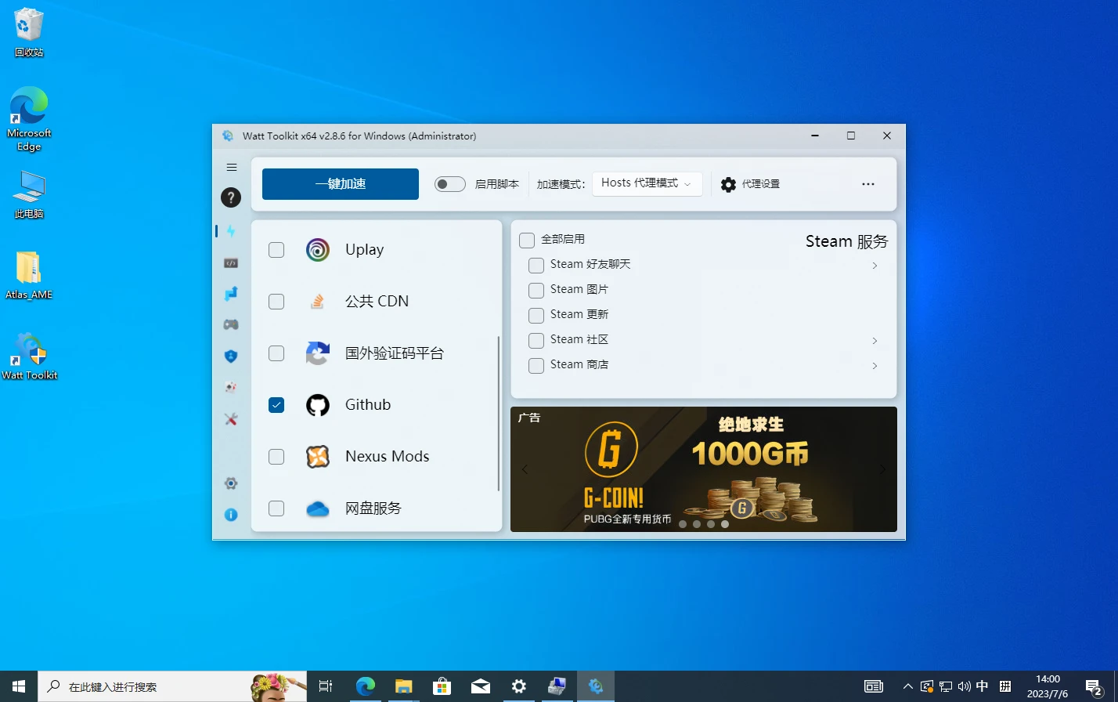Open the wrench and screwdriver toolbox icon
Viewport: 1118px width, 702px height.
(x=231, y=419)
